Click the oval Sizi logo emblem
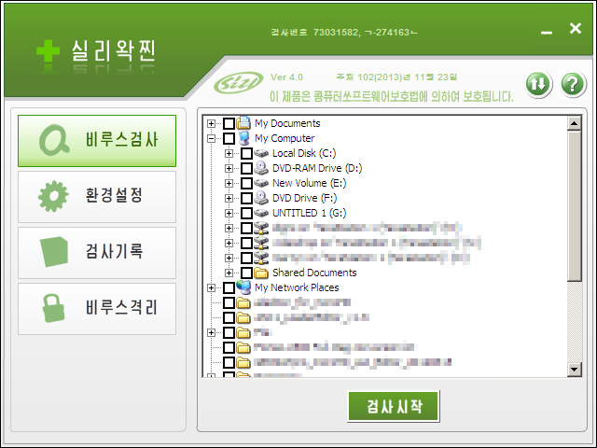The width and height of the screenshot is (597, 448). 239,82
